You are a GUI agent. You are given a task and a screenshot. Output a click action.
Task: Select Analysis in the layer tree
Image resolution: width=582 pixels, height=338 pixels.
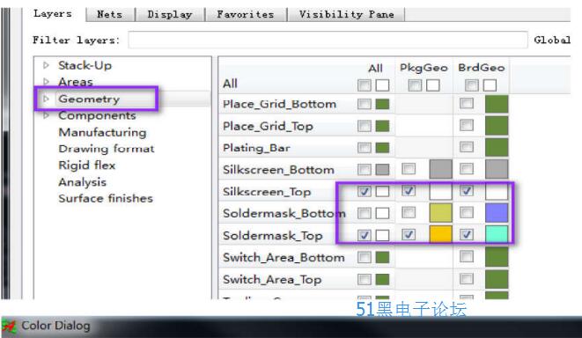(x=83, y=182)
